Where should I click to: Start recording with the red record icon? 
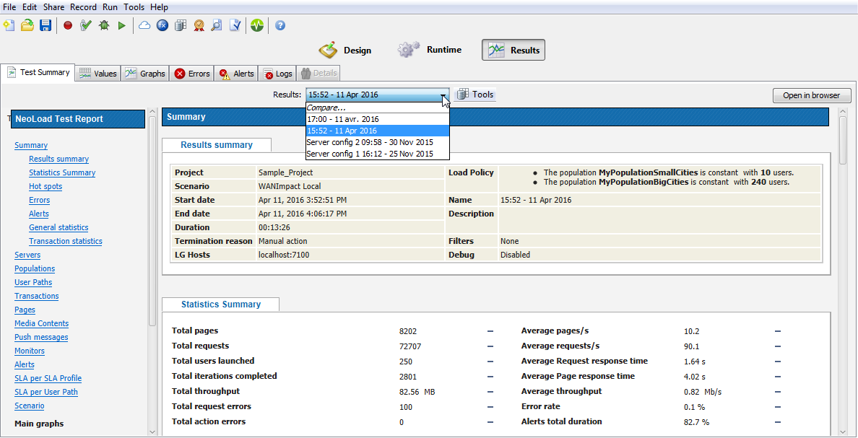click(x=68, y=25)
